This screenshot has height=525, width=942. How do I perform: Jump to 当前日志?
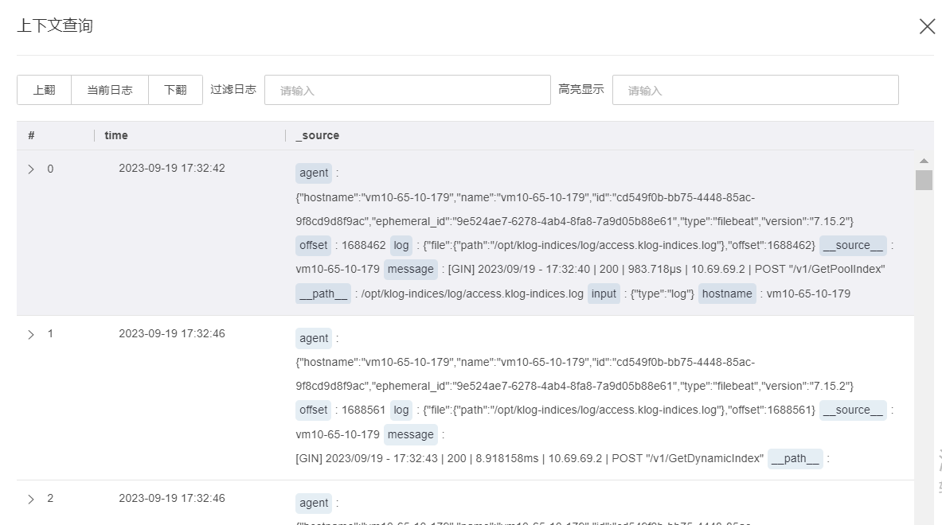(x=110, y=90)
